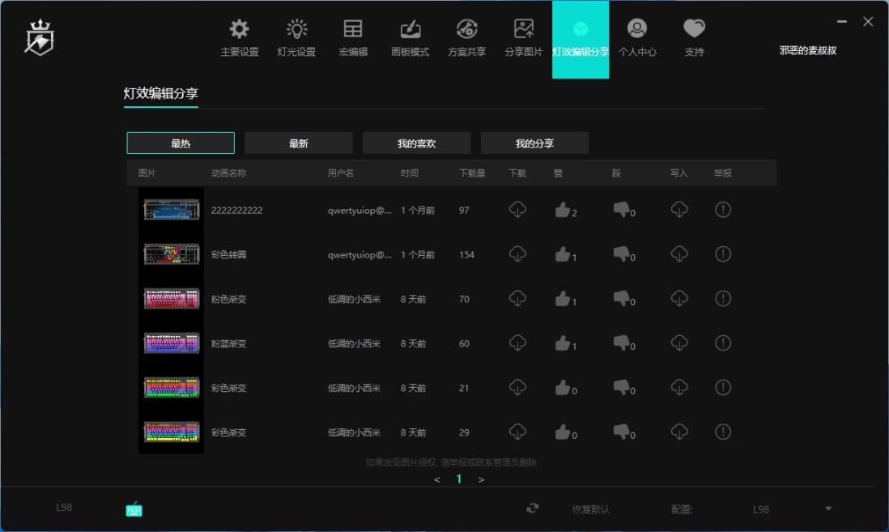The image size is (889, 532).
Task: Dislike the 彩色转圈 effect
Action: 621,254
